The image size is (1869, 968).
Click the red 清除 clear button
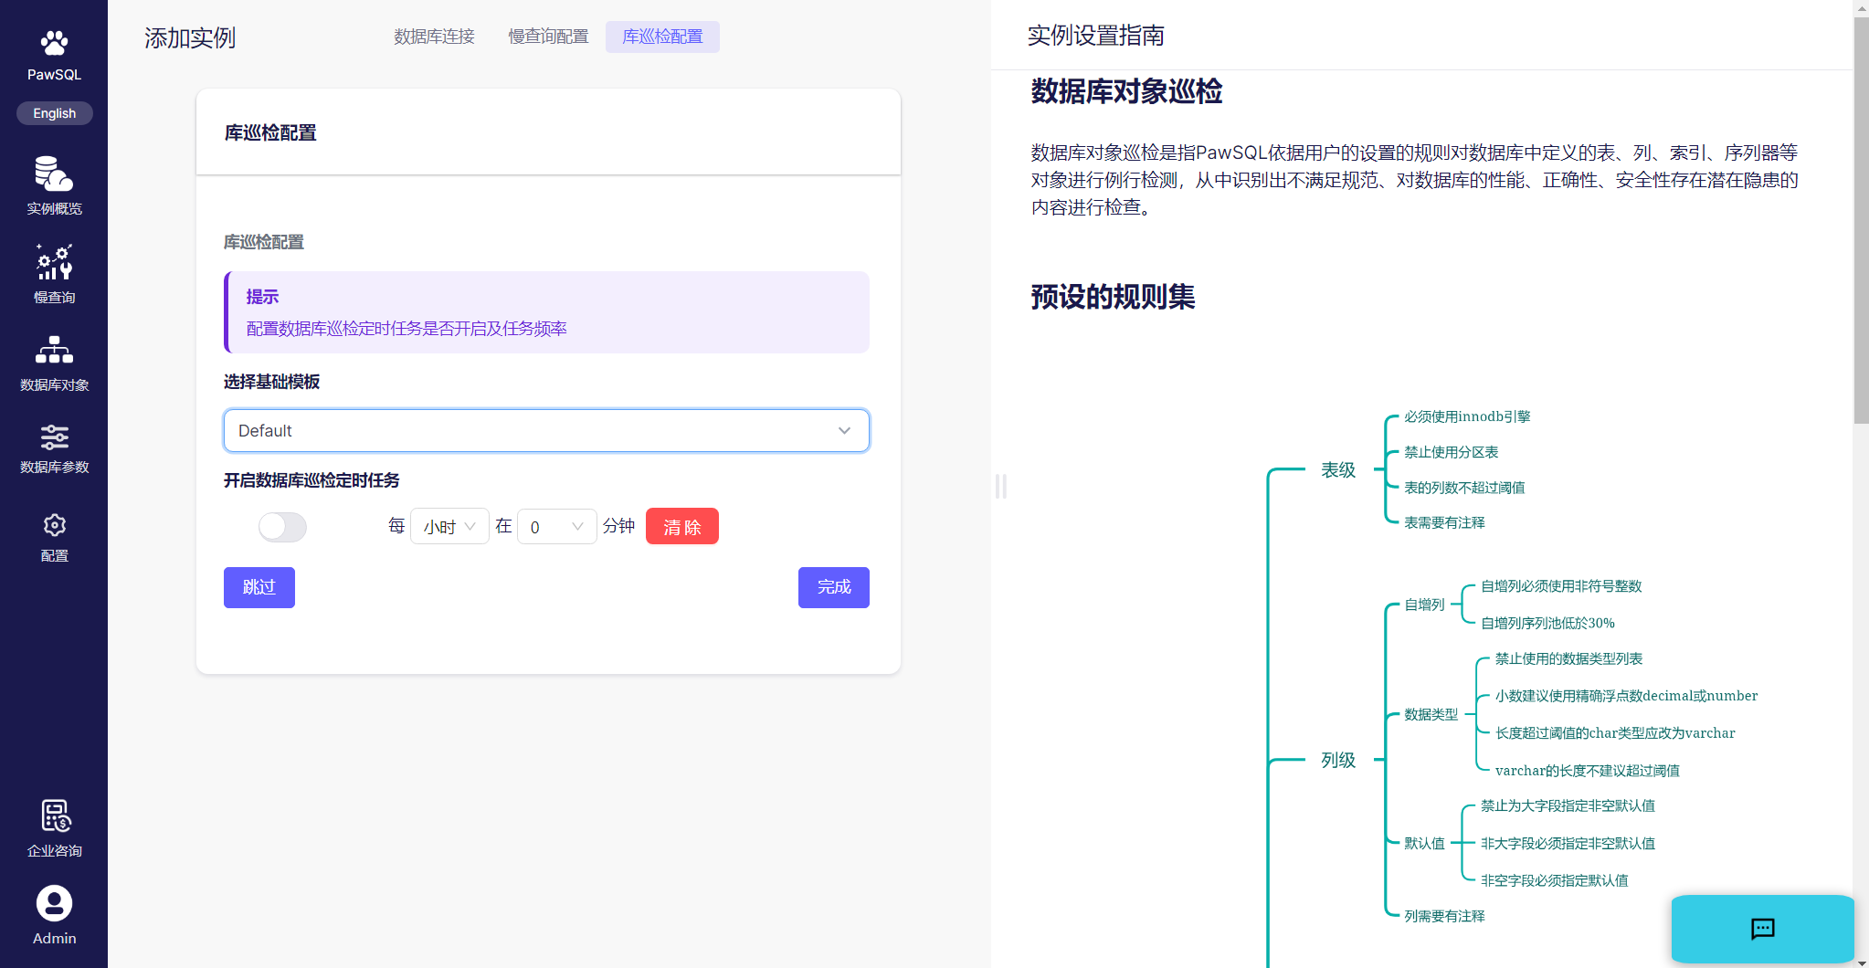click(x=681, y=527)
